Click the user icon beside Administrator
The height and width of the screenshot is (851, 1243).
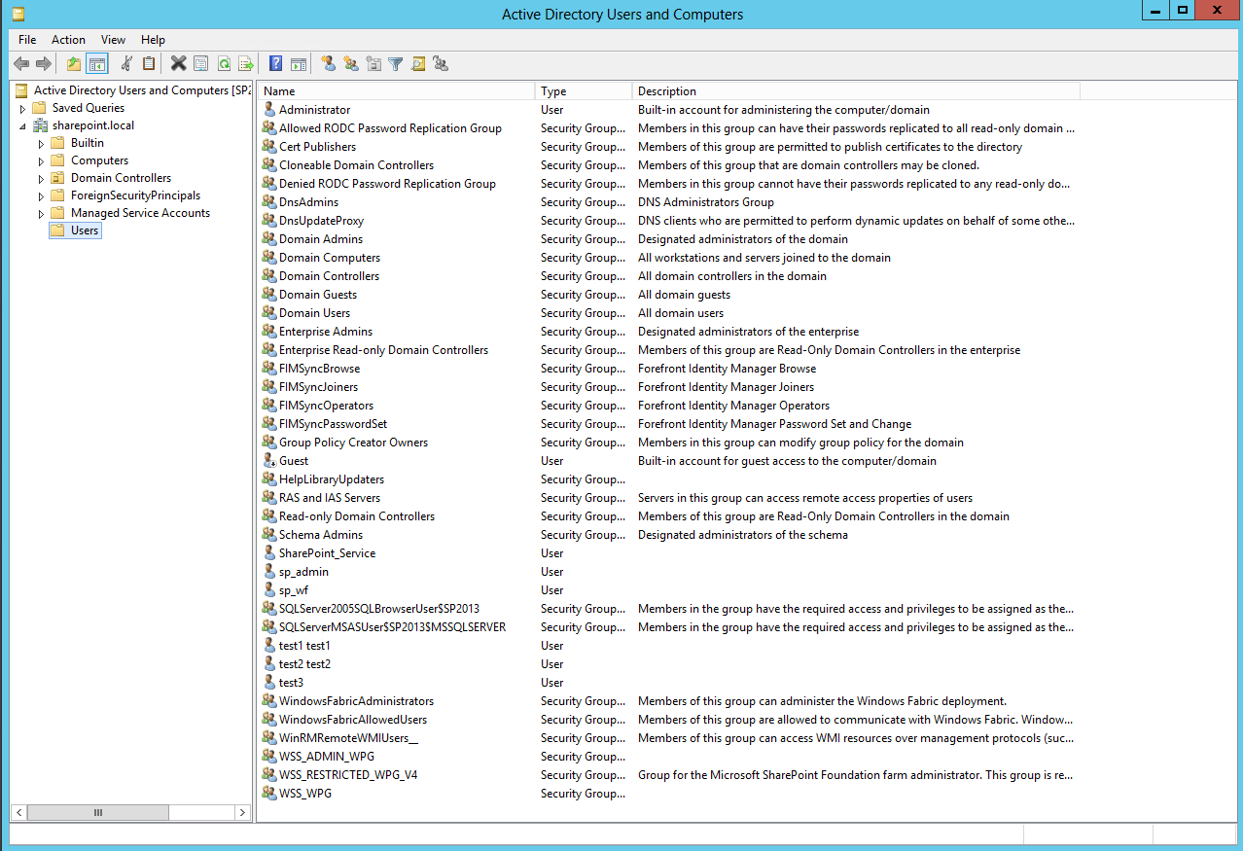270,110
